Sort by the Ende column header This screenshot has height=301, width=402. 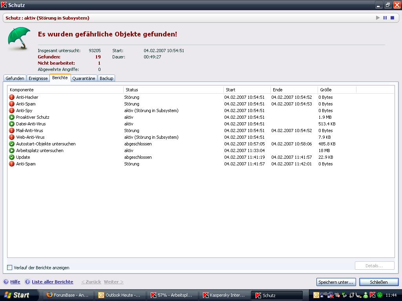click(294, 90)
